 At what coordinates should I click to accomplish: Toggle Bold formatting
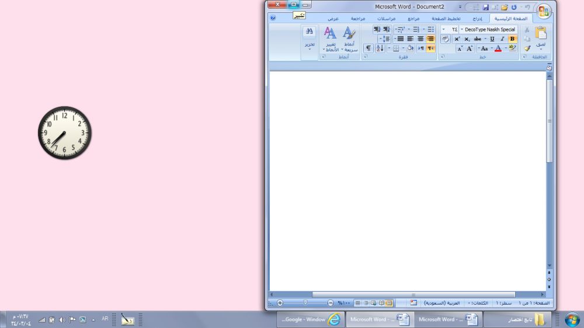[x=512, y=39]
